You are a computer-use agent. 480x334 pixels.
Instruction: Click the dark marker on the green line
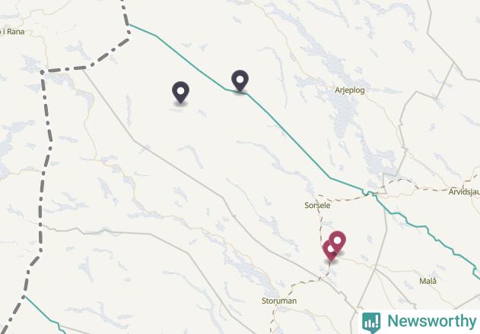click(240, 80)
